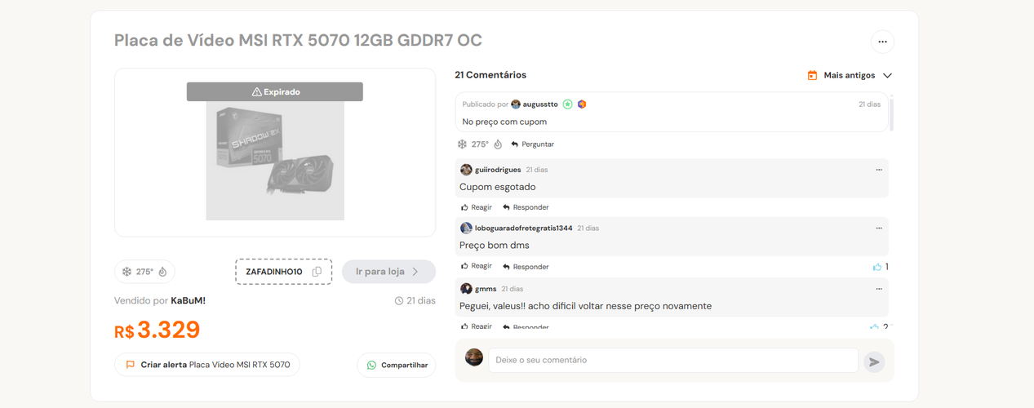This screenshot has width=1034, height=408.
Task: Click Responder under Cupom esgotado comment
Action: 526,207
